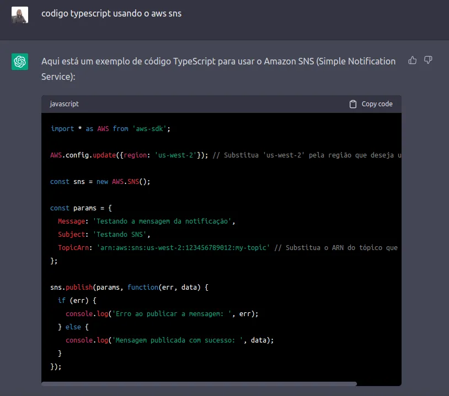Click the 'Mensagem publicada com sucesso' log line
The image size is (449, 396).
(x=169, y=340)
